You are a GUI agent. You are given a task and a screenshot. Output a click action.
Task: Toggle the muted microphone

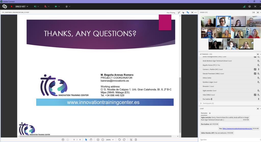coord(46,6)
